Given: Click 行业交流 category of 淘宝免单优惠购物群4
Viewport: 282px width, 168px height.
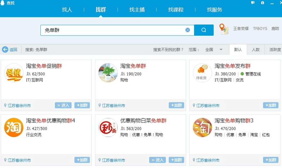Looking at the screenshot, I should [34, 135].
